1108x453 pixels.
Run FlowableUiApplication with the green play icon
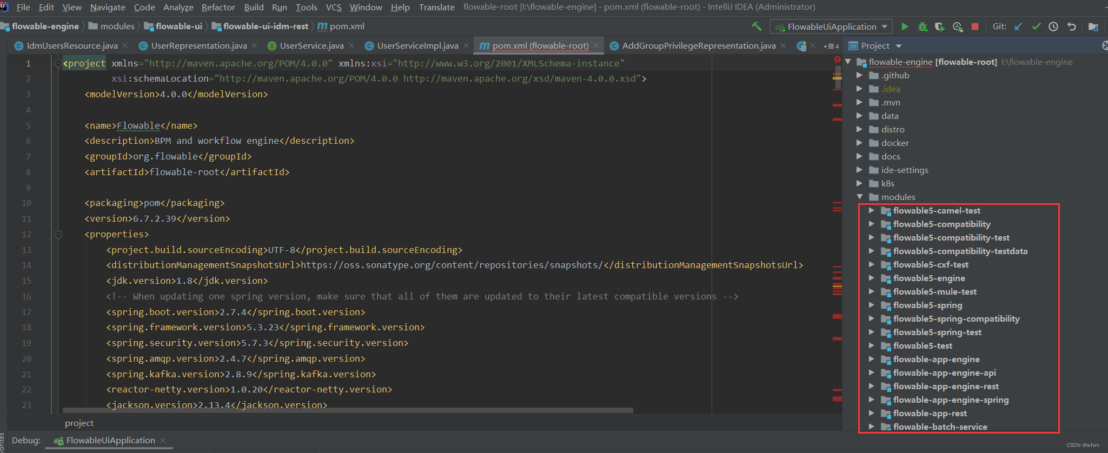click(905, 26)
